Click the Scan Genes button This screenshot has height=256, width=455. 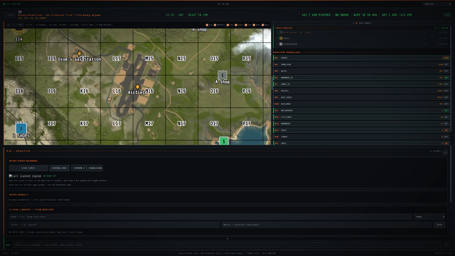[28, 168]
